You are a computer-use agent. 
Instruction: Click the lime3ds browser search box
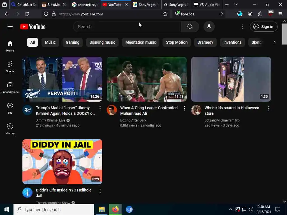coord(199,14)
